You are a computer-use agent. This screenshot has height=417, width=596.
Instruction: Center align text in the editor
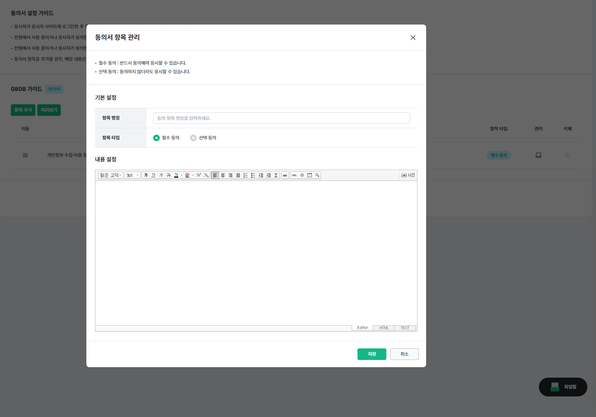click(x=223, y=175)
